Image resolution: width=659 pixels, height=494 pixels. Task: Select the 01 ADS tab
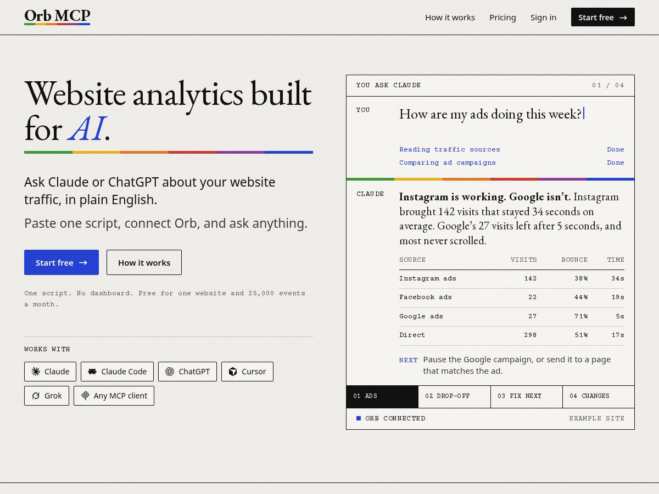382,396
